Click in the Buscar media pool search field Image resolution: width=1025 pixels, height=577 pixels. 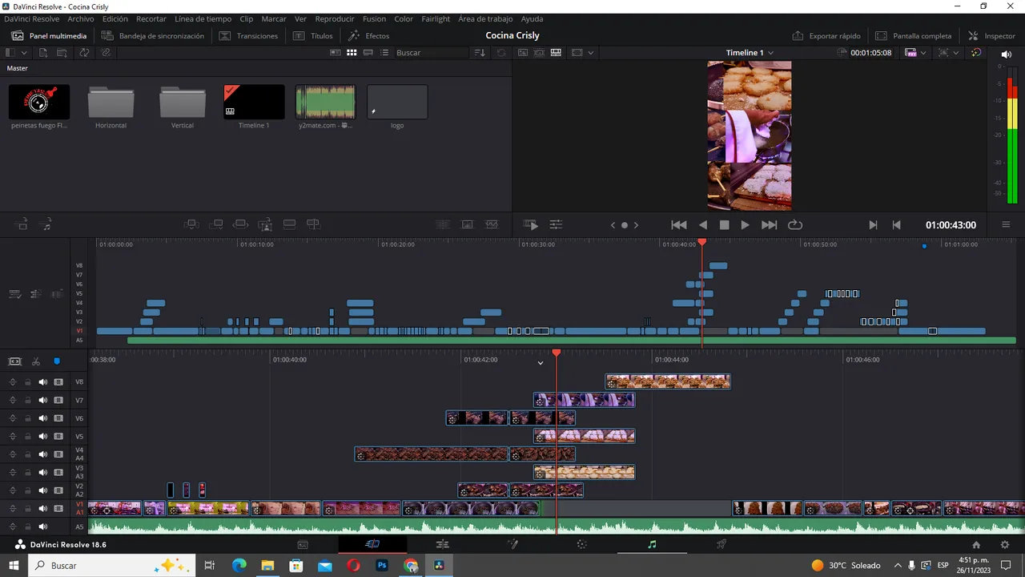431,52
